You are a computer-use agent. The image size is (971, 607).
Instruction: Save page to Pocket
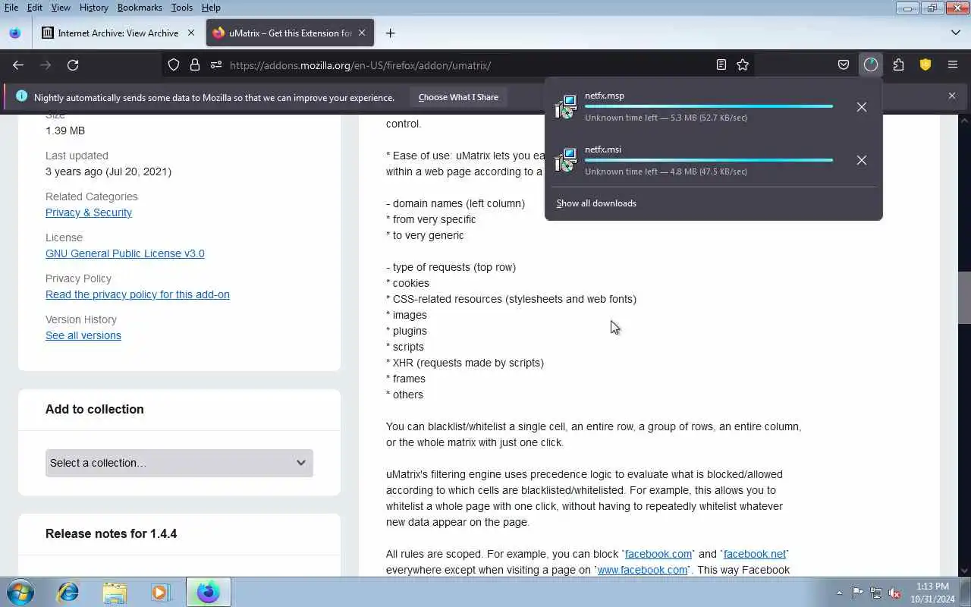844,65
